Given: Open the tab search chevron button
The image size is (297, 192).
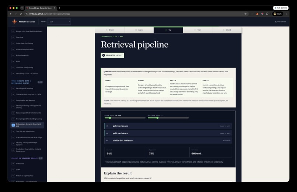Looking at the screenshot, I should pos(22,8).
